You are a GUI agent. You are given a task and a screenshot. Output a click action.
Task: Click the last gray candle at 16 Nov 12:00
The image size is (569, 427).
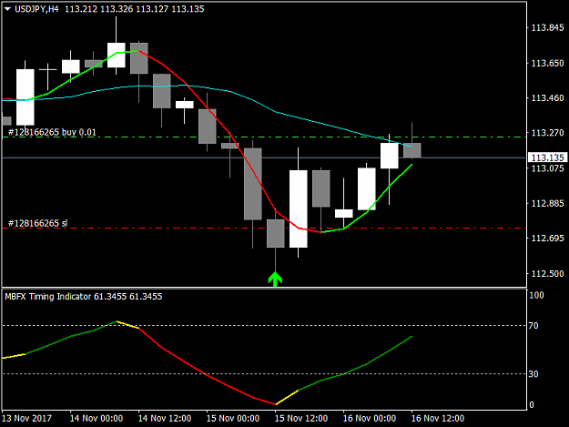click(x=412, y=150)
